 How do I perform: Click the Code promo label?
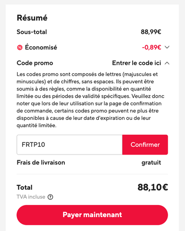tap(35, 63)
